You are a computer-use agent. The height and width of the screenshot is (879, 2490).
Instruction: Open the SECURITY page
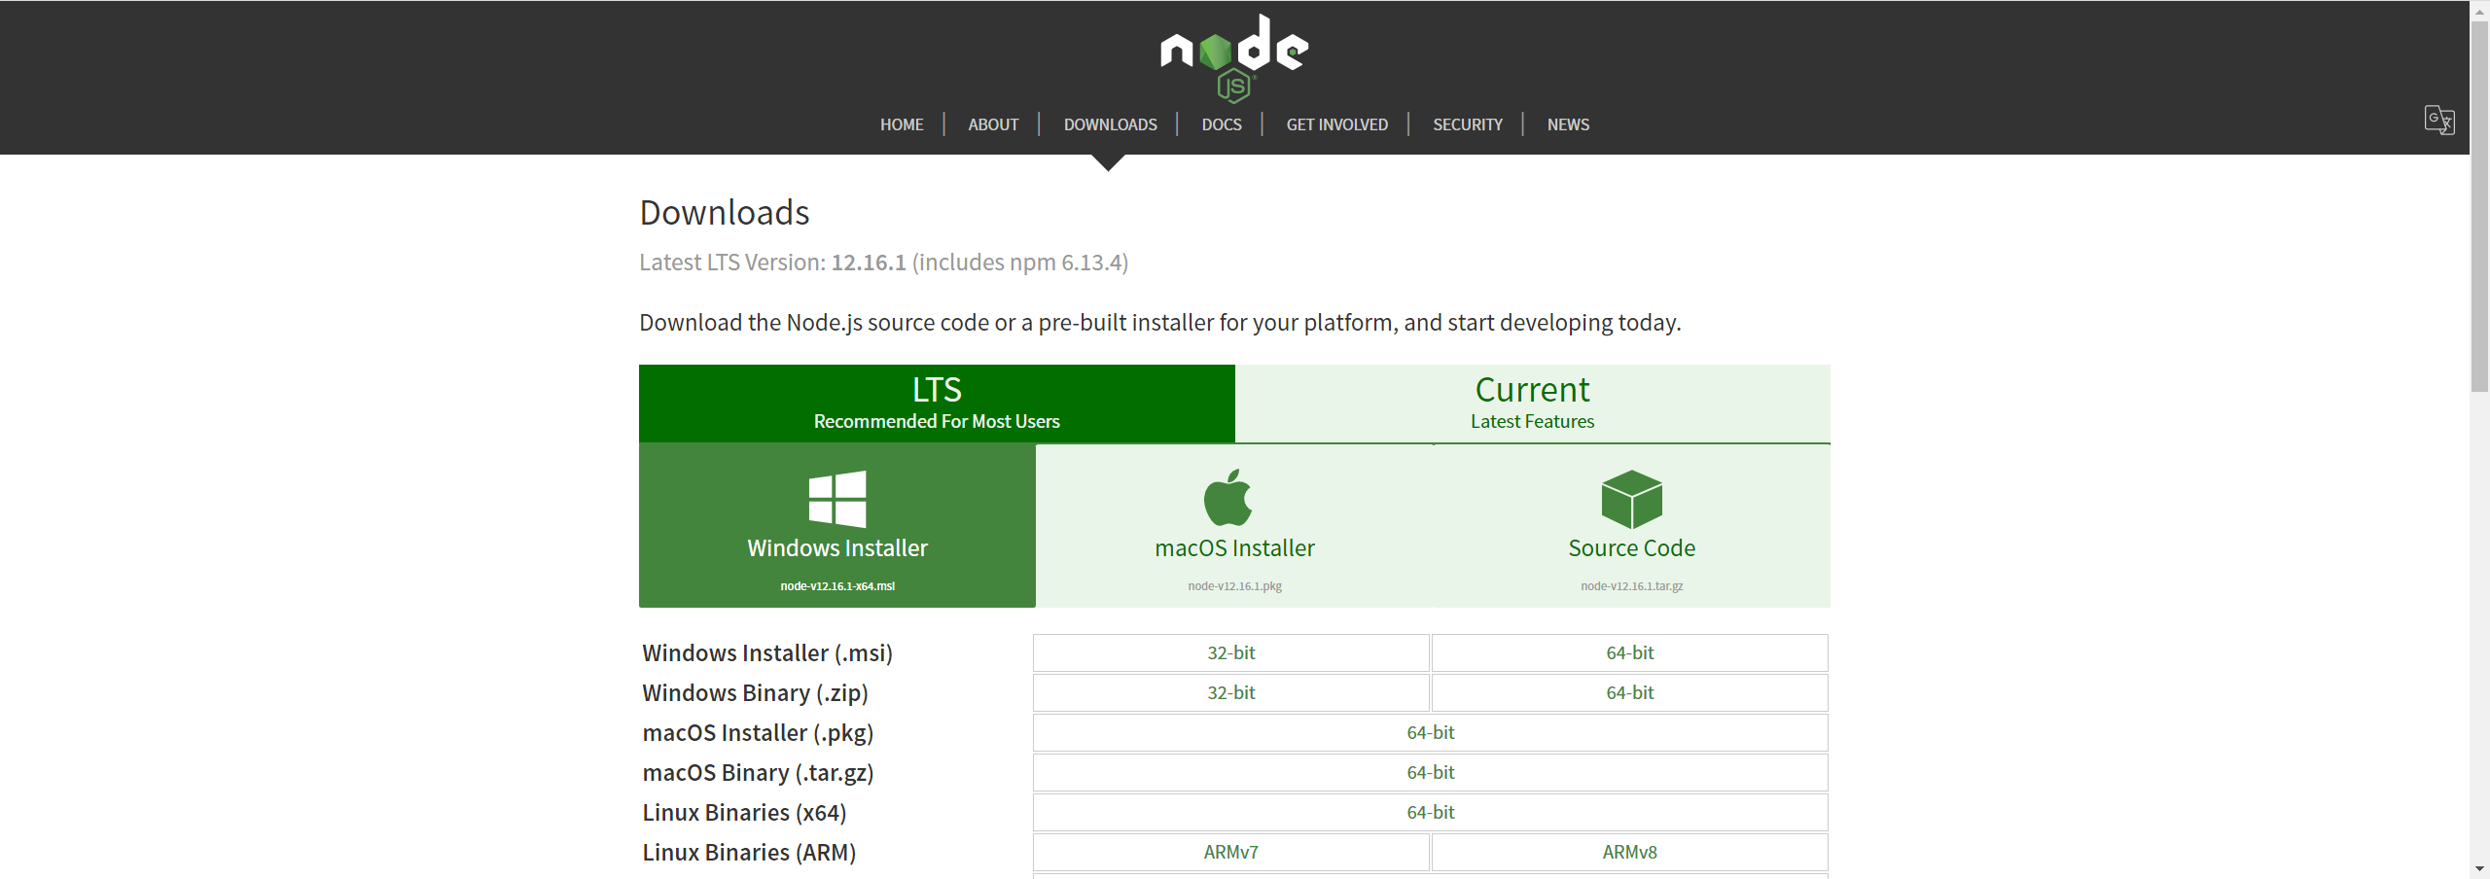coord(1468,124)
